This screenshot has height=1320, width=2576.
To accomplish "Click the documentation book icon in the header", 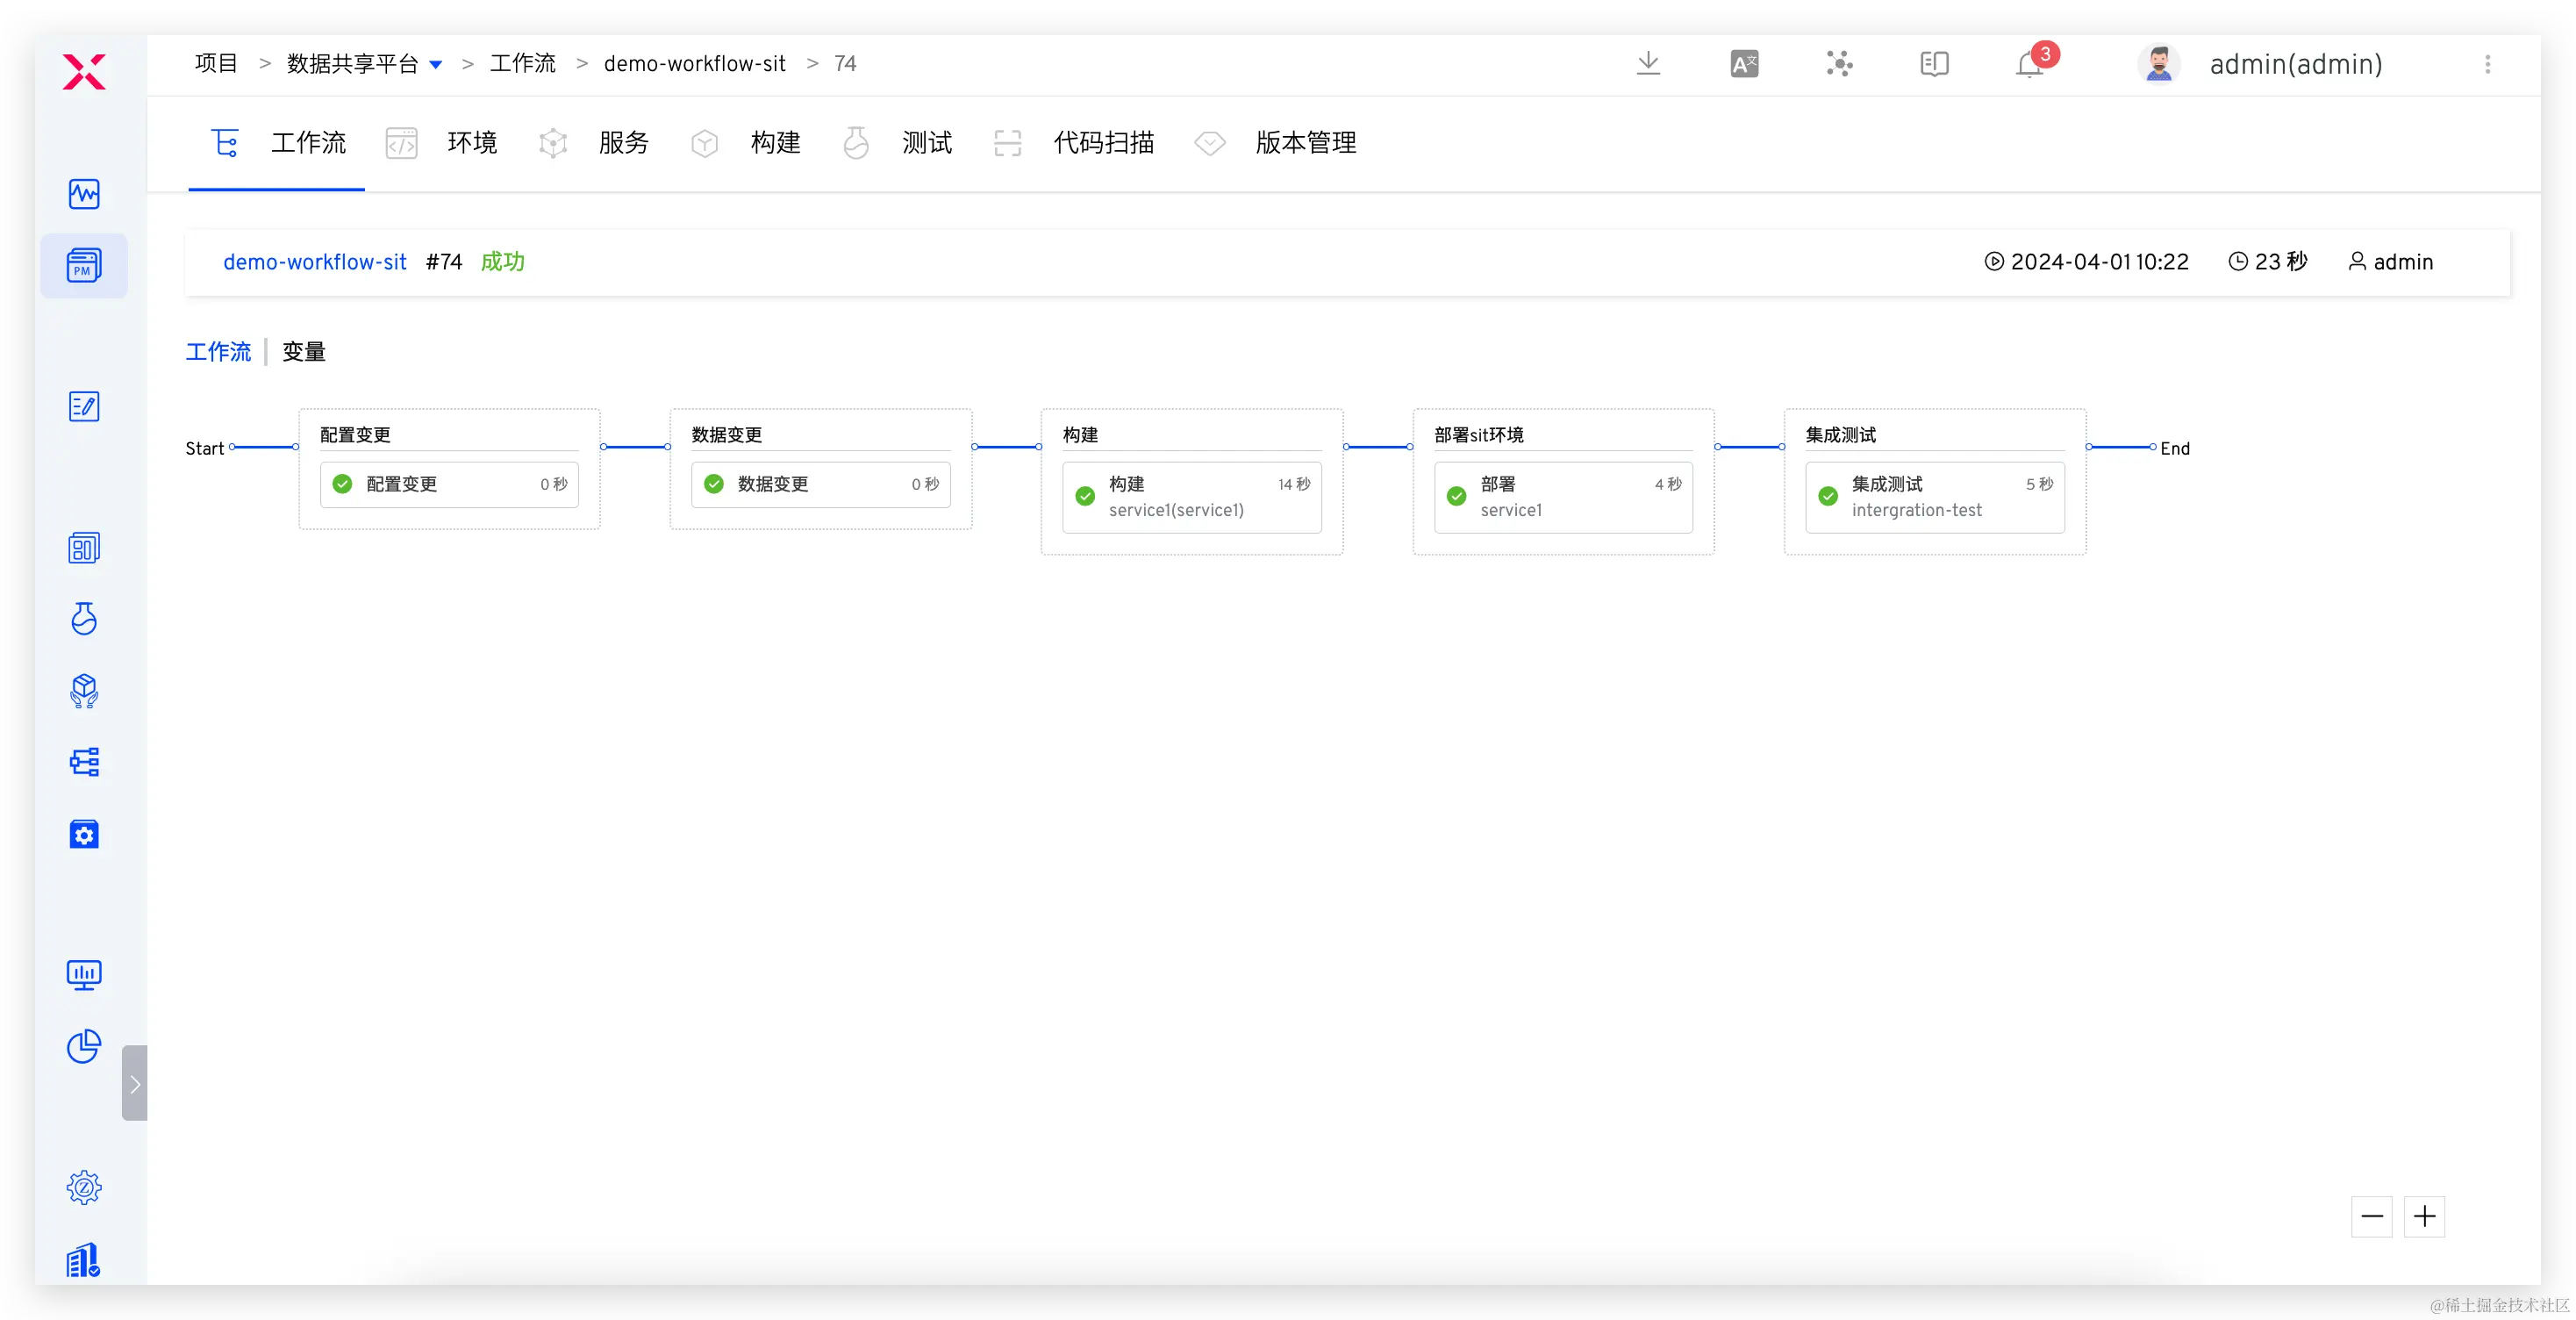I will [x=1934, y=64].
